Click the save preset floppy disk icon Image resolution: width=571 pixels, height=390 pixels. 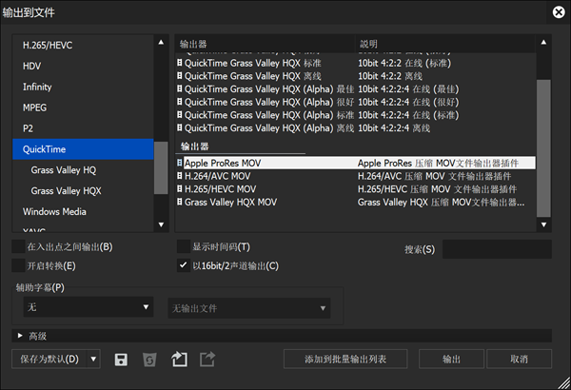pyautogui.click(x=121, y=360)
